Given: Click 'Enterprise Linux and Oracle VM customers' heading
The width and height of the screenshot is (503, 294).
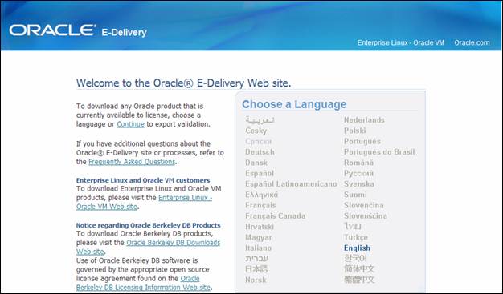Looking at the screenshot, I should point(143,180).
